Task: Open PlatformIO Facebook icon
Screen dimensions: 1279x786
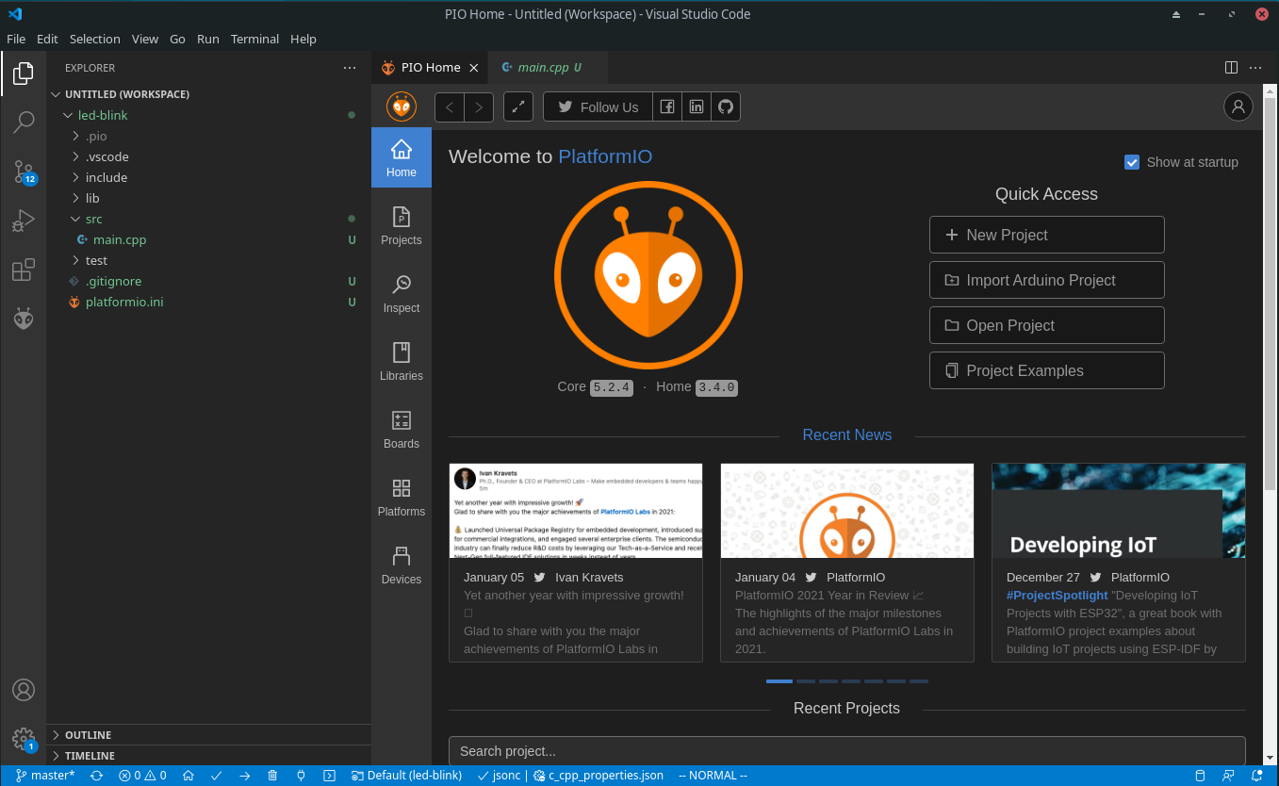Action: 667,107
